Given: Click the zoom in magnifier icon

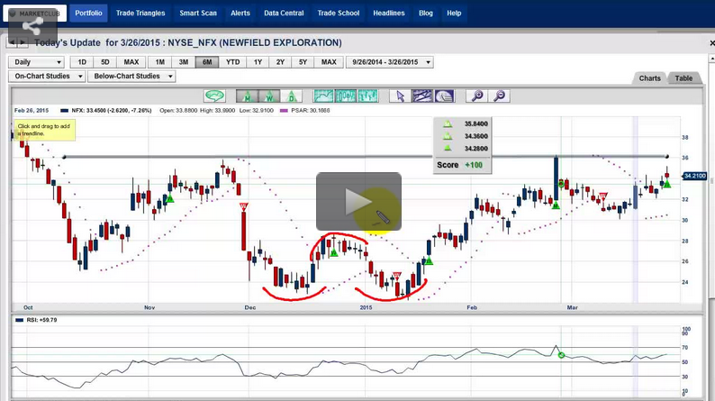Looking at the screenshot, I should tap(477, 96).
